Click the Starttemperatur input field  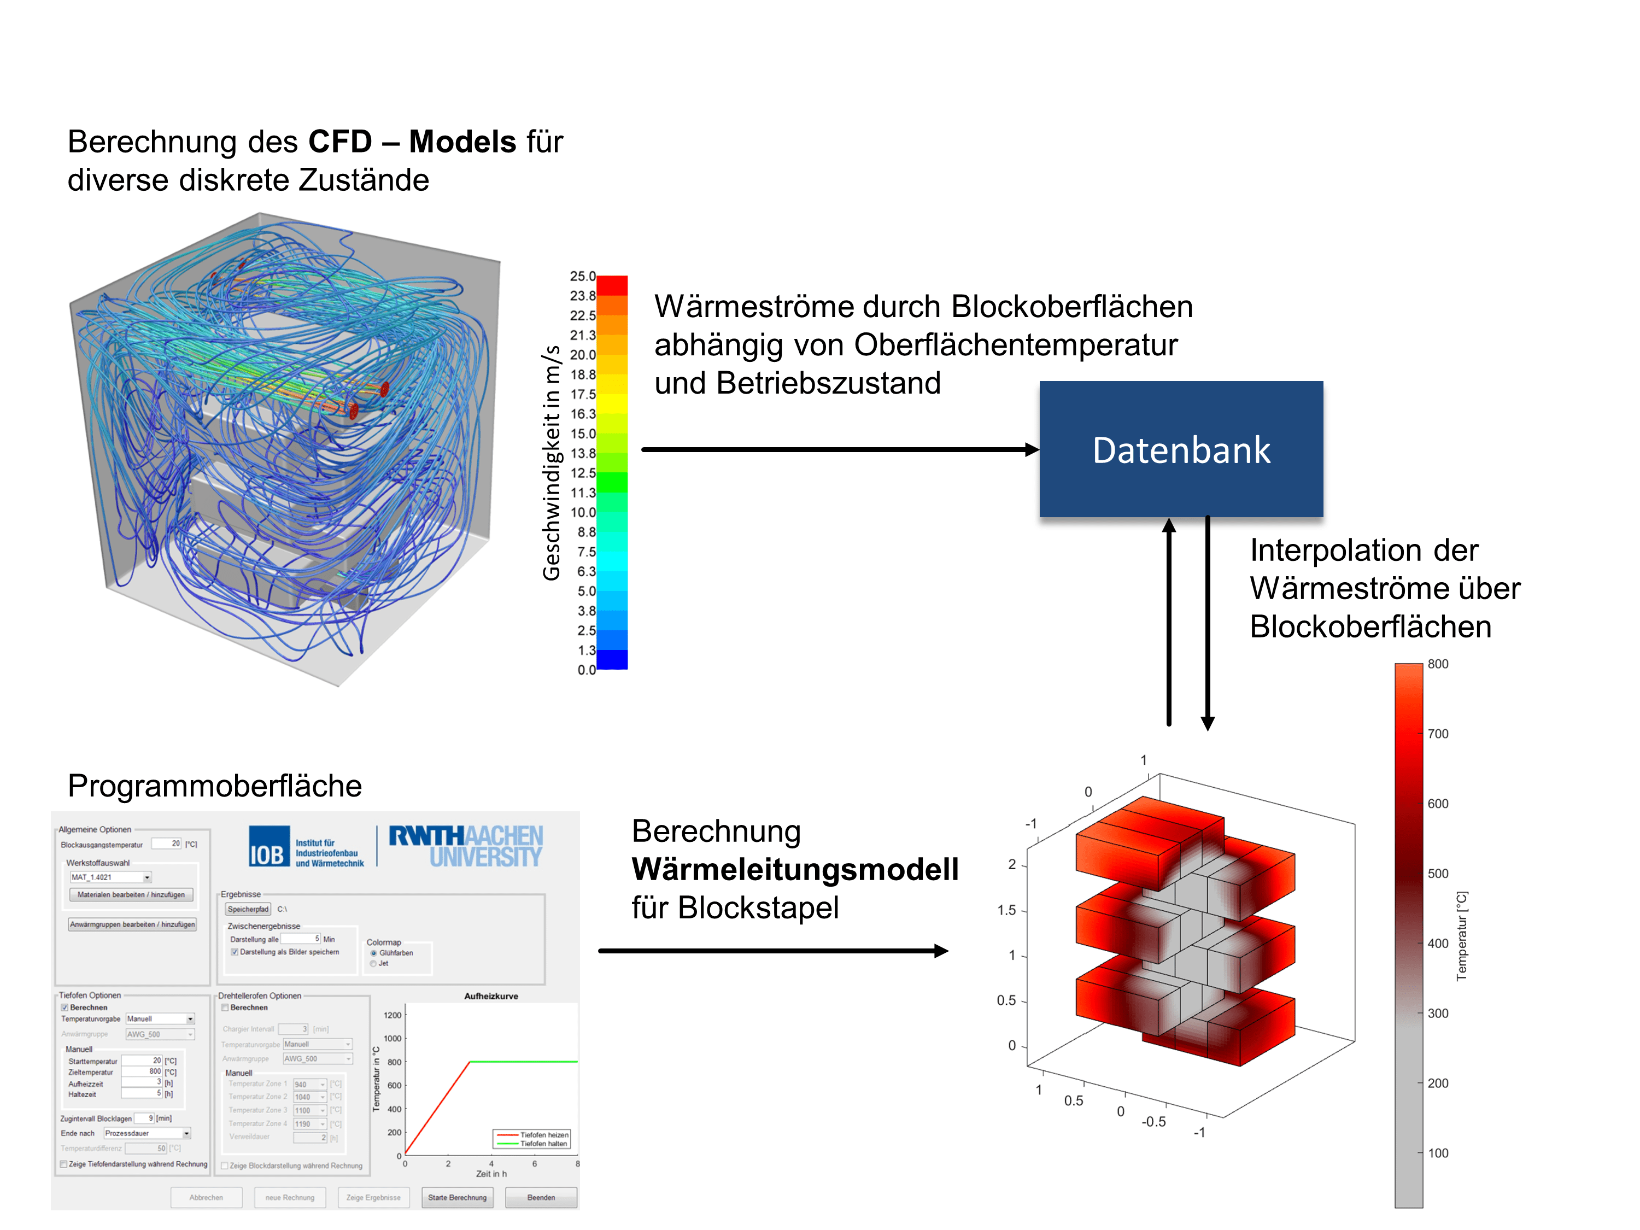(x=142, y=1061)
